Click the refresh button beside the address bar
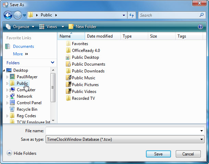 tap(132, 15)
